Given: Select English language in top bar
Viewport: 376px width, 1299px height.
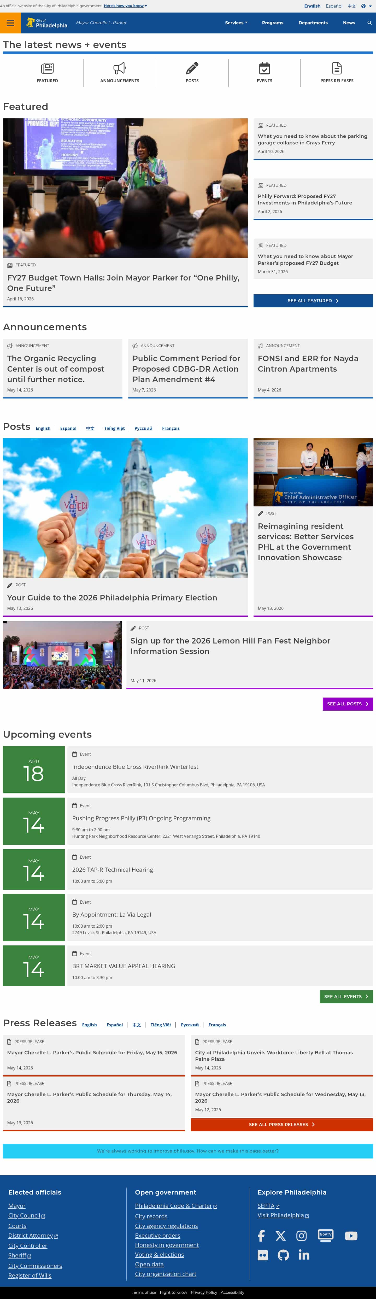Looking at the screenshot, I should click(x=312, y=6).
